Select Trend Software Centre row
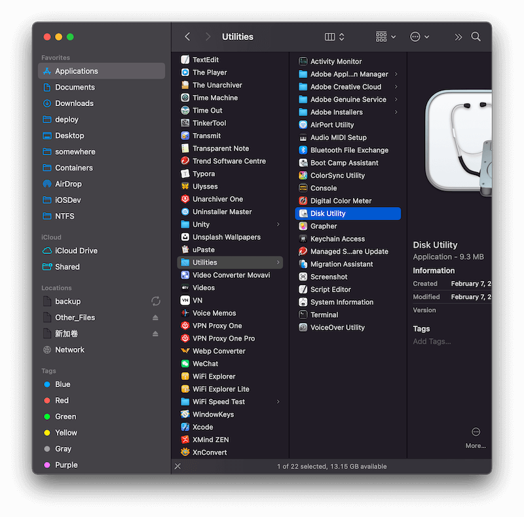Image resolution: width=524 pixels, height=517 pixels. point(230,161)
